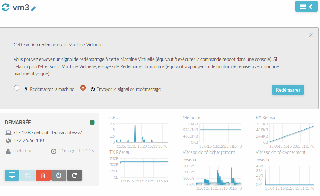Click the disabled save disk icon
320x196 pixels.
click(x=27, y=175)
